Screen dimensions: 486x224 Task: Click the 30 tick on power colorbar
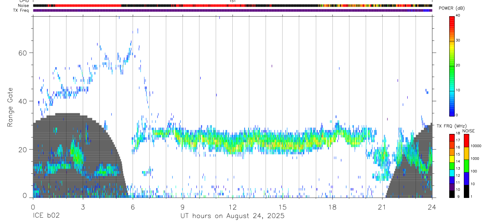(x=458, y=40)
